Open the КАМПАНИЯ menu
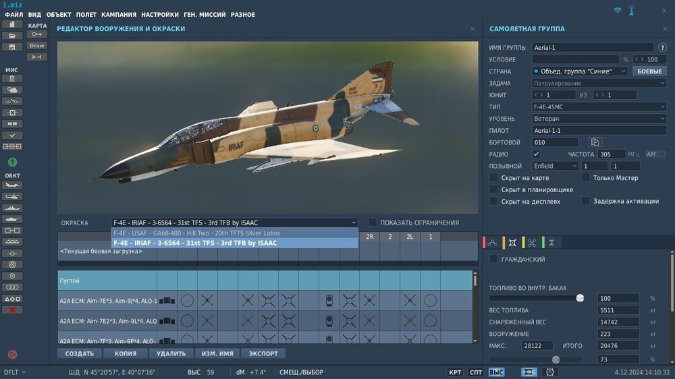This screenshot has width=675, height=379. click(x=119, y=15)
